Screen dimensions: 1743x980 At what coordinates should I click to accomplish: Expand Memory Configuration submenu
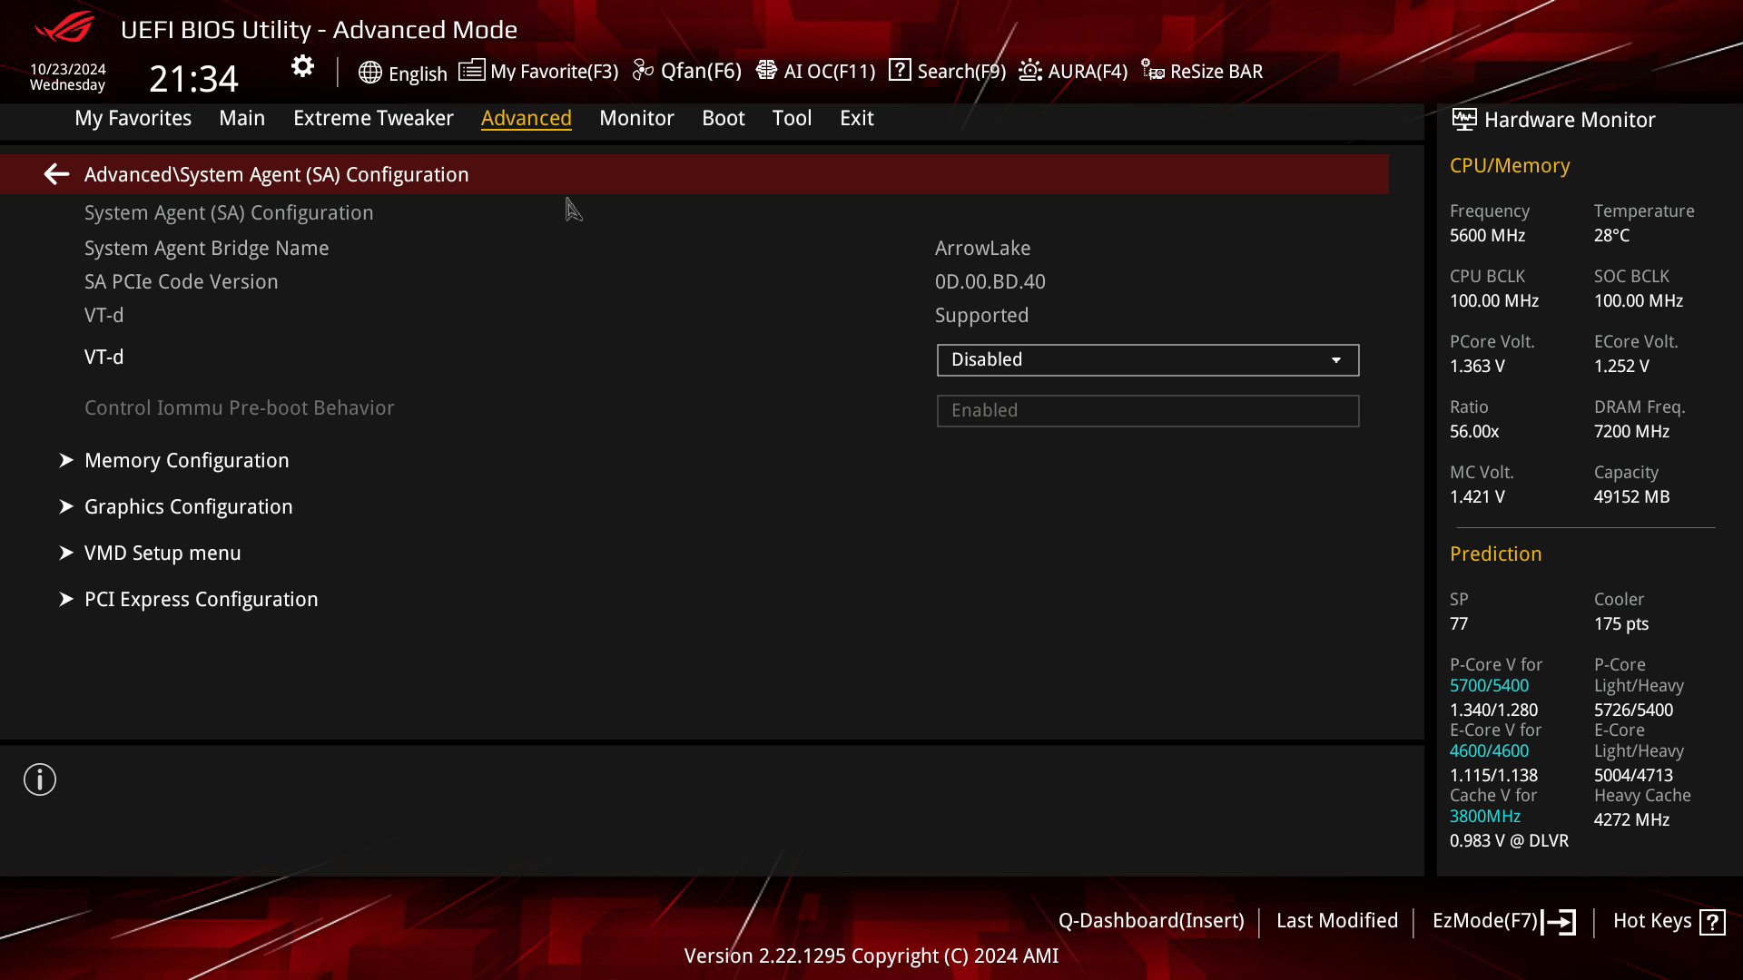(x=186, y=460)
